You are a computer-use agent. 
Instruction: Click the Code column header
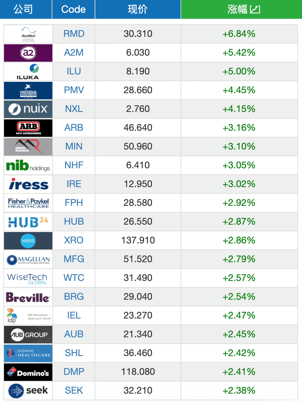73,9
